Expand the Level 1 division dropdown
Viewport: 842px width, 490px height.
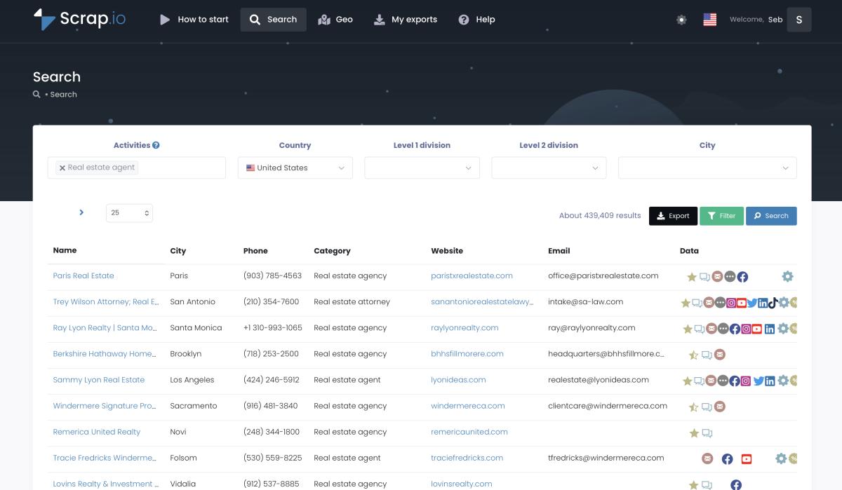click(x=422, y=168)
